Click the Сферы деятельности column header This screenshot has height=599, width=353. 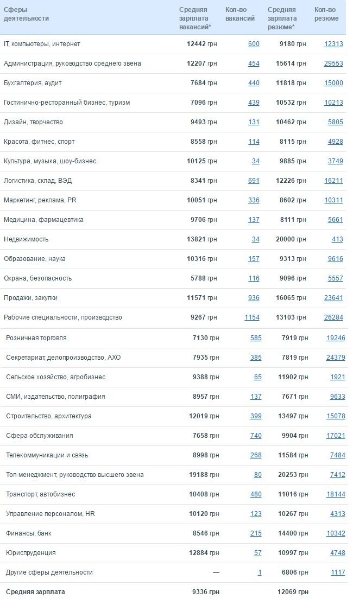(26, 14)
